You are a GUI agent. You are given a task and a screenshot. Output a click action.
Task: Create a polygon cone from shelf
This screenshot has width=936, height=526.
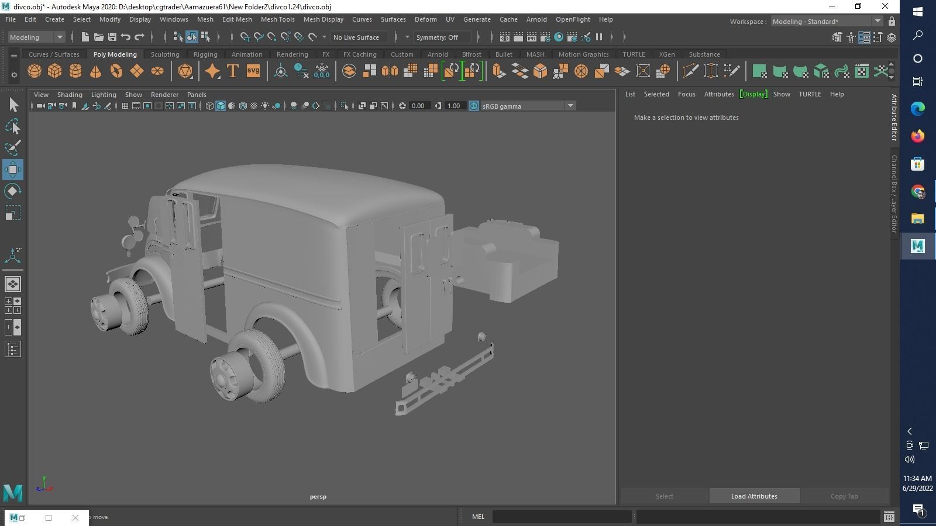coord(95,71)
